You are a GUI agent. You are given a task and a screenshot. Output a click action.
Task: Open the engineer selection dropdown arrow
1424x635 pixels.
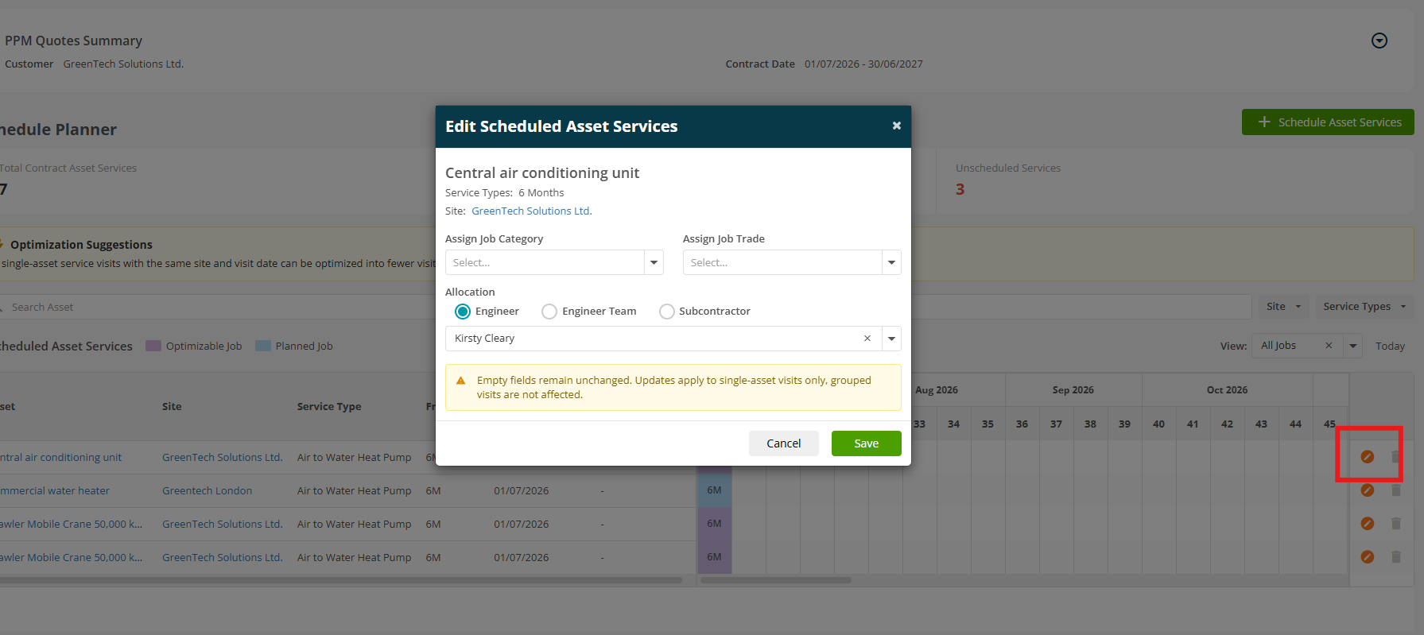pos(891,339)
